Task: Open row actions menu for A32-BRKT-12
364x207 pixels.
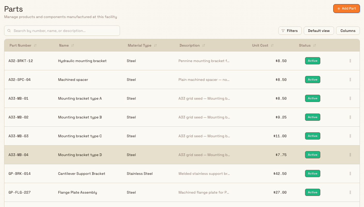Action: (x=350, y=61)
